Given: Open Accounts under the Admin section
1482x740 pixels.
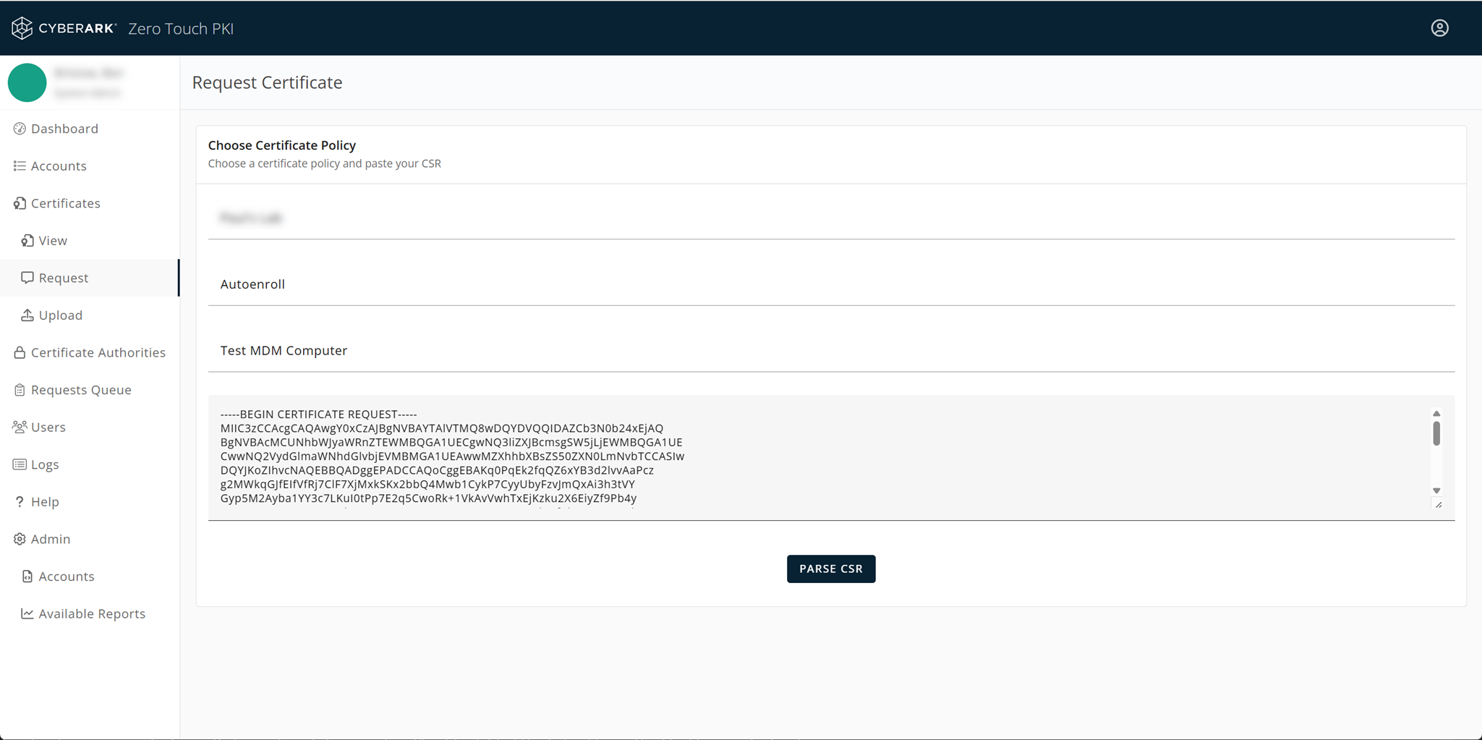Looking at the screenshot, I should click(67, 577).
